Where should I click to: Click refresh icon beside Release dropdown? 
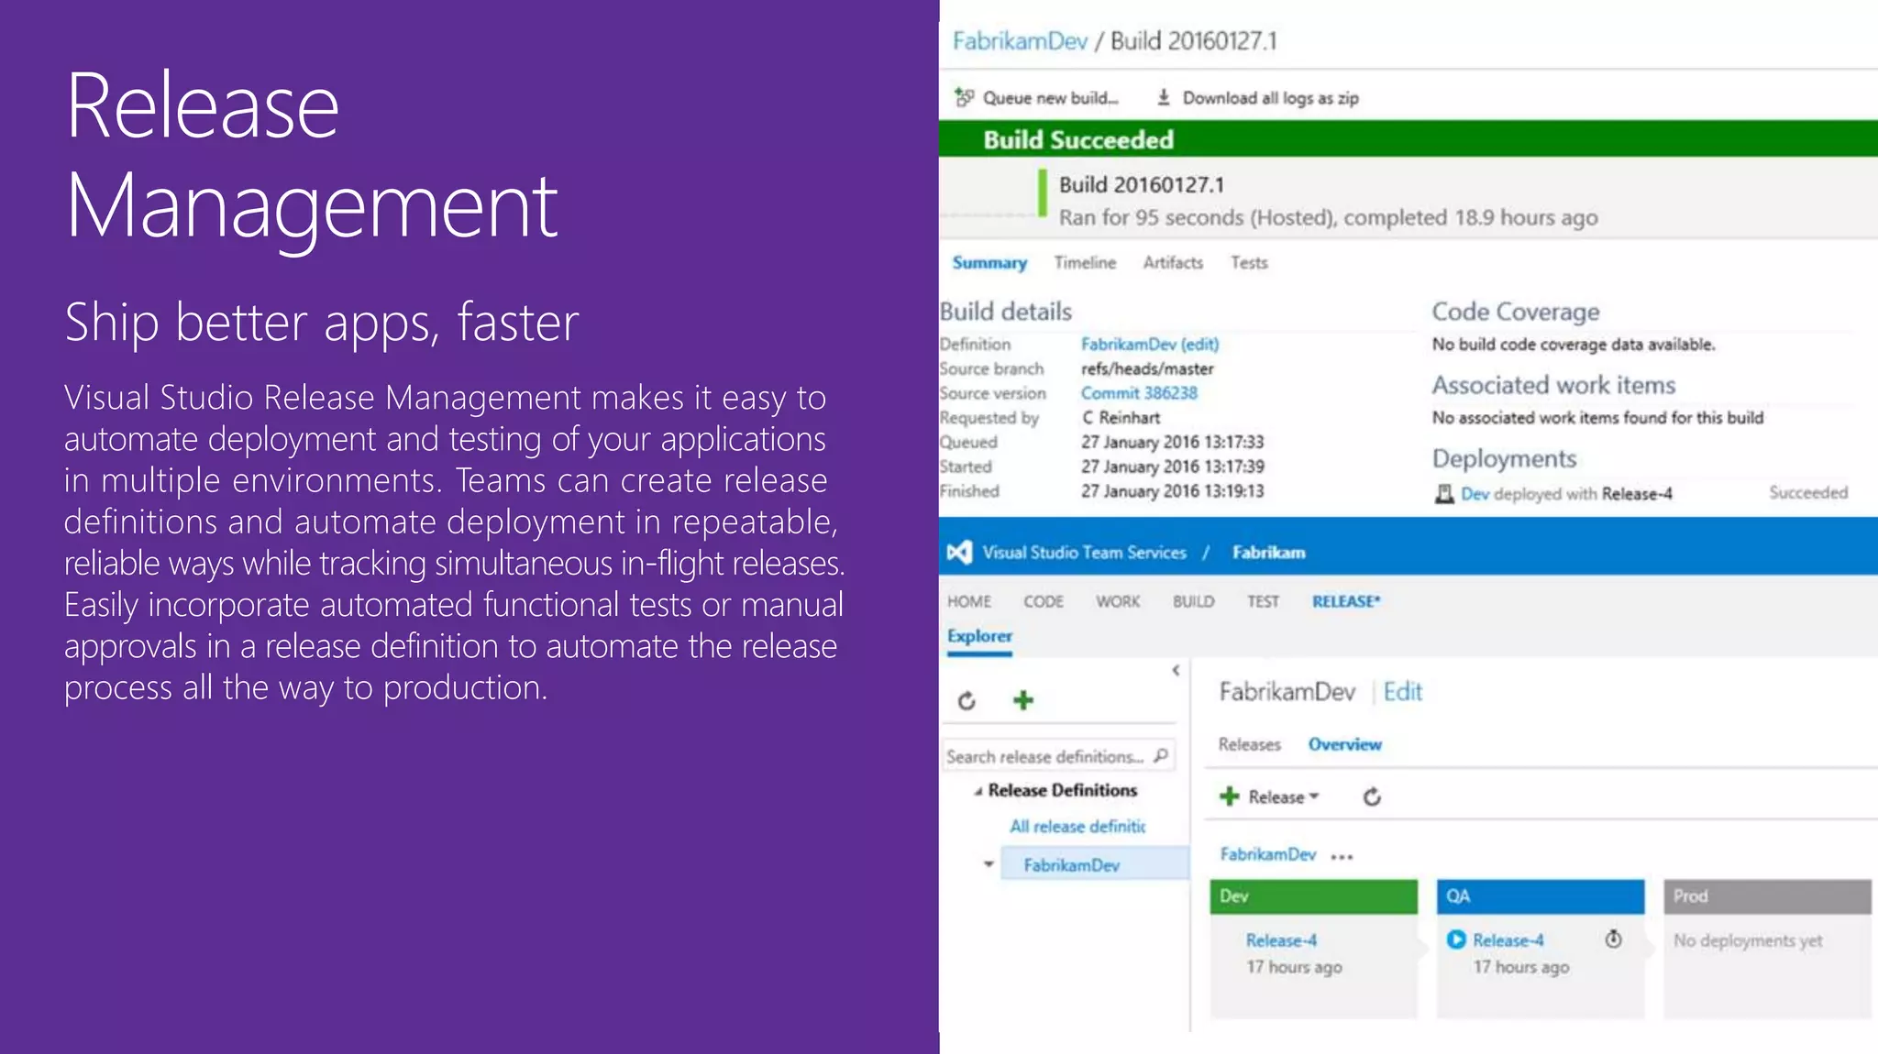tap(1372, 796)
